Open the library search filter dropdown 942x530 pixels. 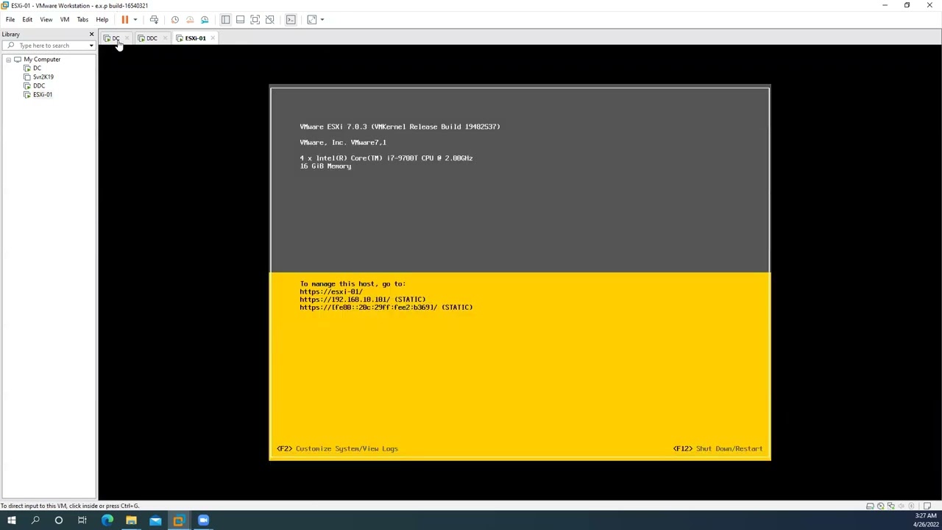tap(91, 46)
